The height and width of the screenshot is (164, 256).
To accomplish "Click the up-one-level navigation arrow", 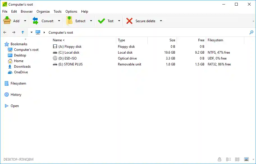I will click(23, 32).
